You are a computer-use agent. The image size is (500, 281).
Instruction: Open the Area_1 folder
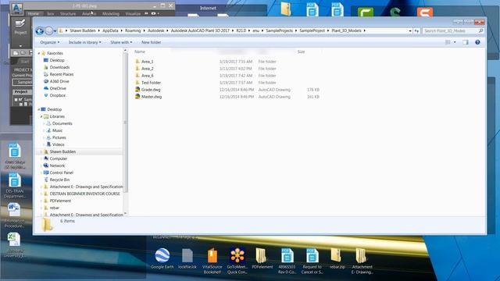(x=148, y=62)
